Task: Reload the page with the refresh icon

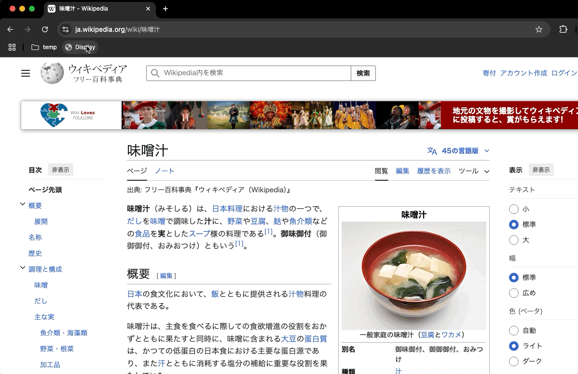Action: pos(45,29)
